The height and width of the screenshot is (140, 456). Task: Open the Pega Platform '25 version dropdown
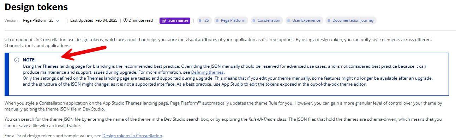pos(41,21)
